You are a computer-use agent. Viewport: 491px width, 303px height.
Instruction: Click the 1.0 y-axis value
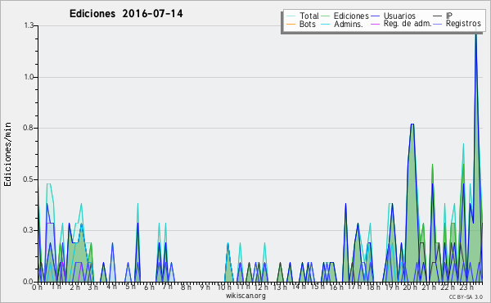pyautogui.click(x=29, y=77)
